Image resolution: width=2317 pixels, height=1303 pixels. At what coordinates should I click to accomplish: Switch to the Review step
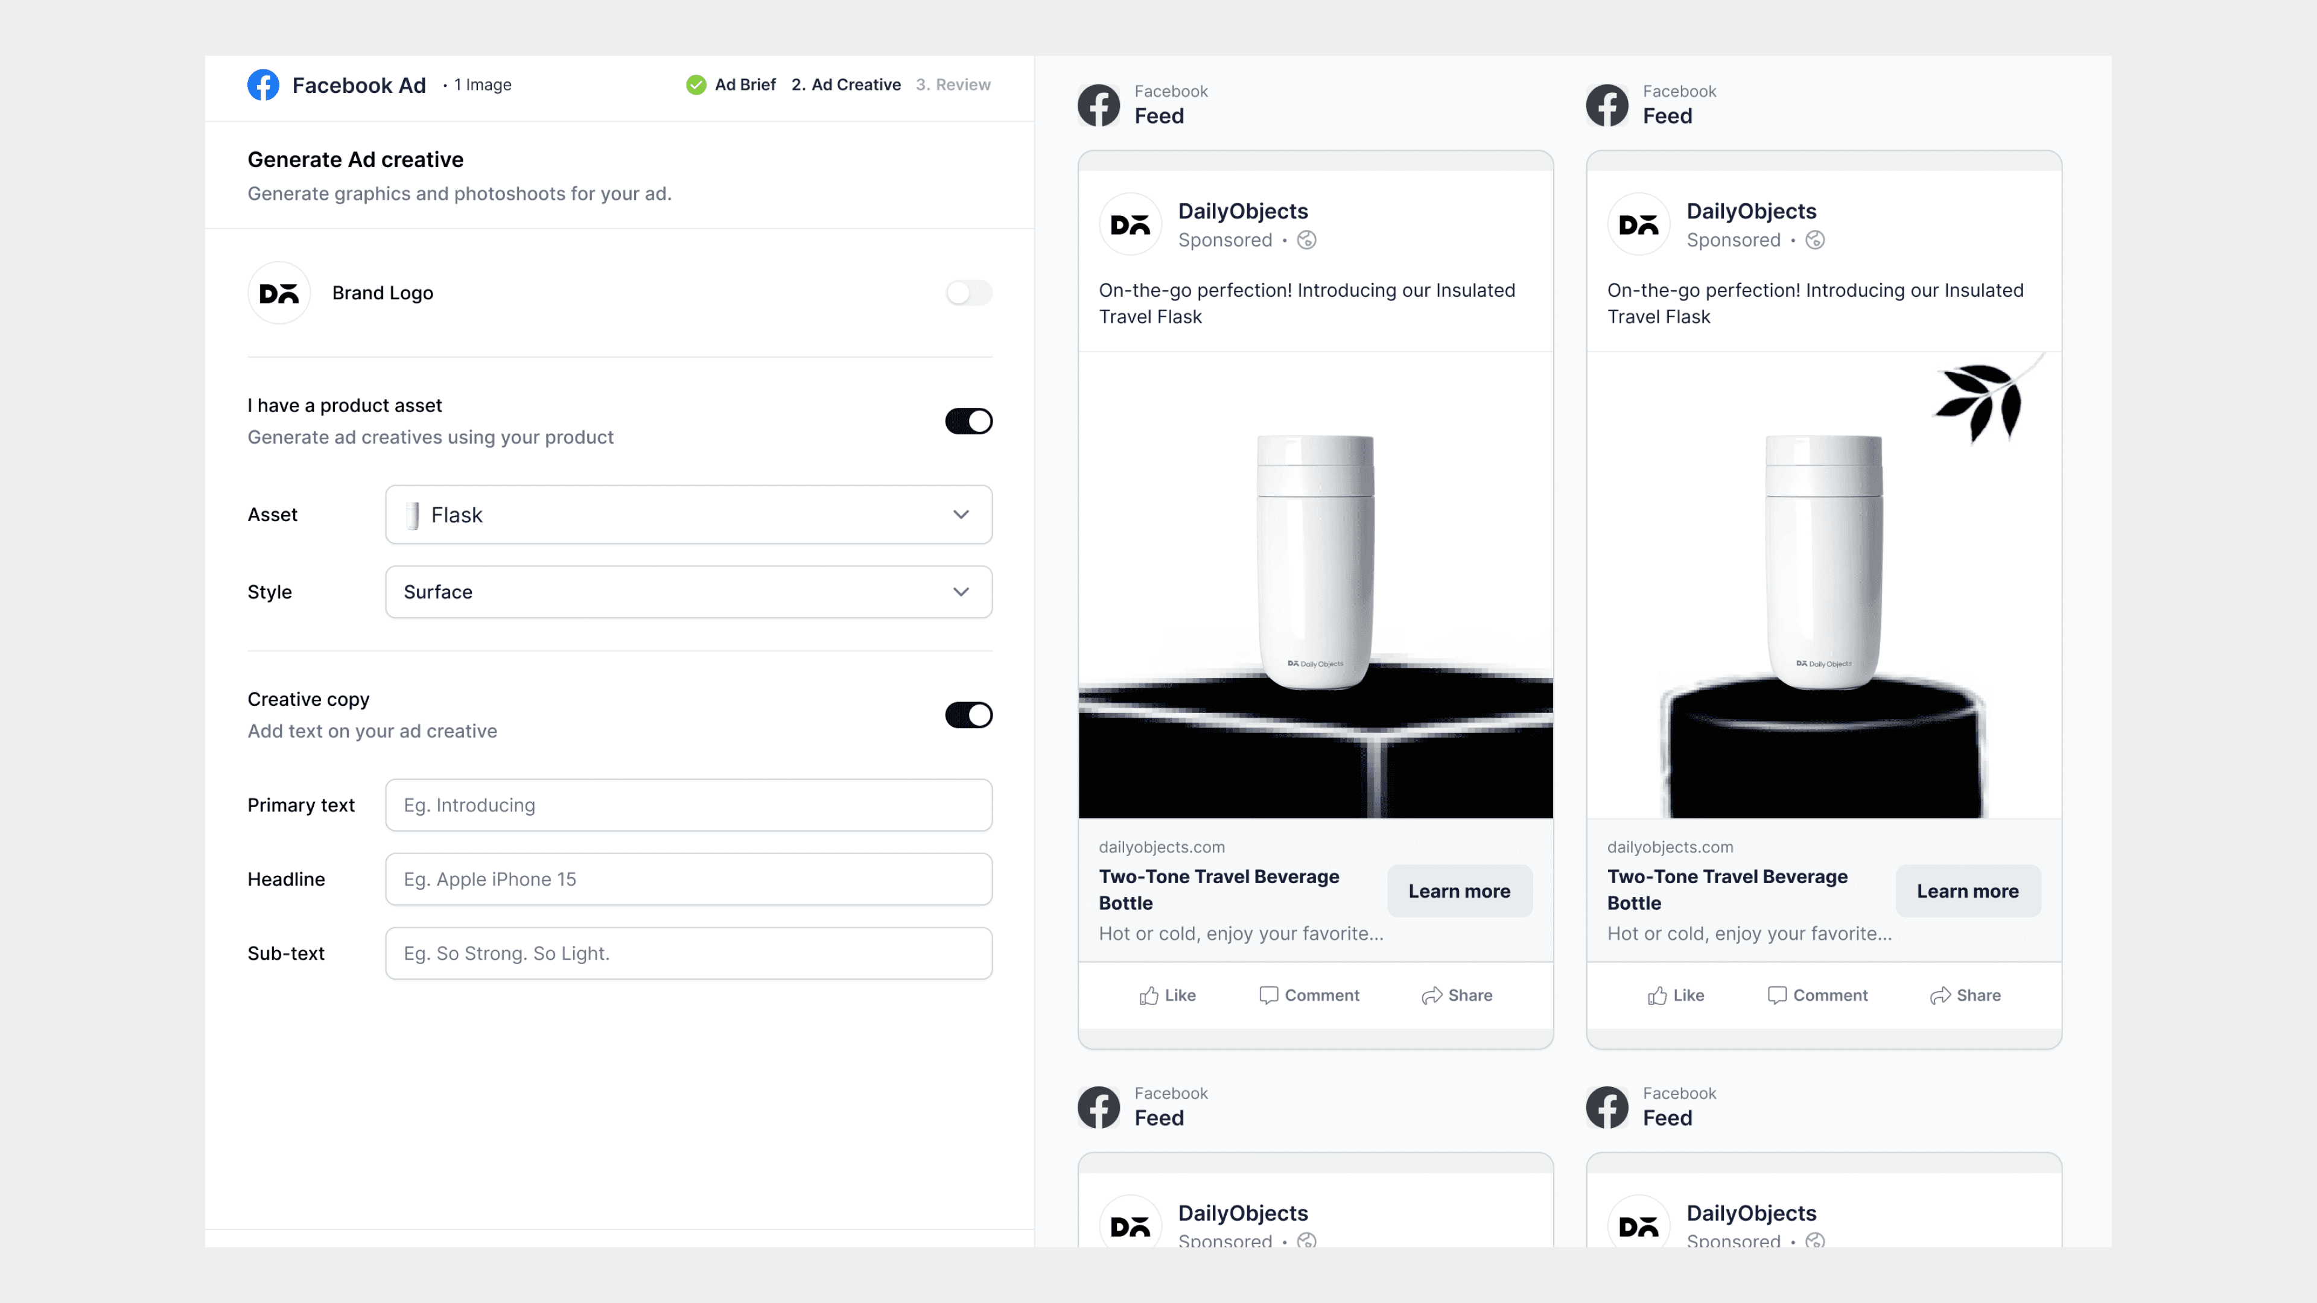953,84
